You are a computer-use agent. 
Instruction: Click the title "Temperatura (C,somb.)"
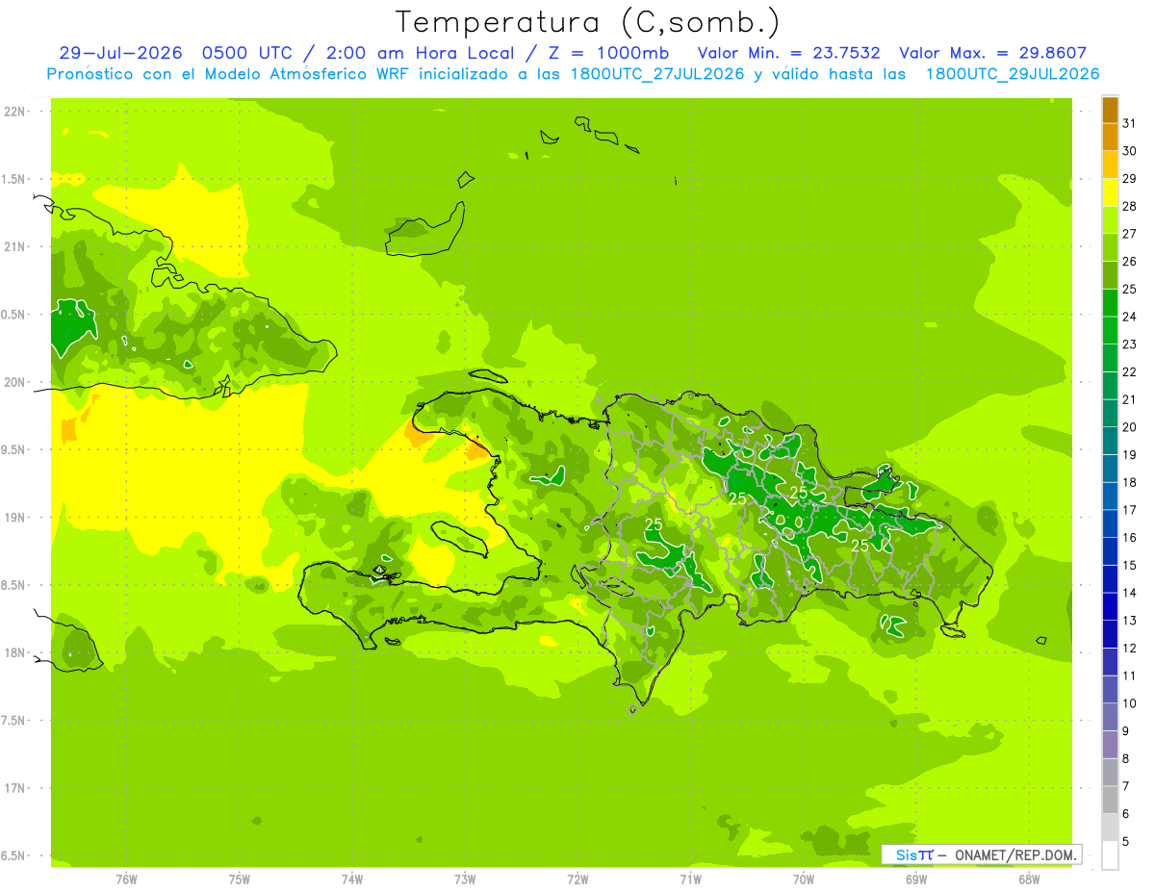tap(587, 22)
